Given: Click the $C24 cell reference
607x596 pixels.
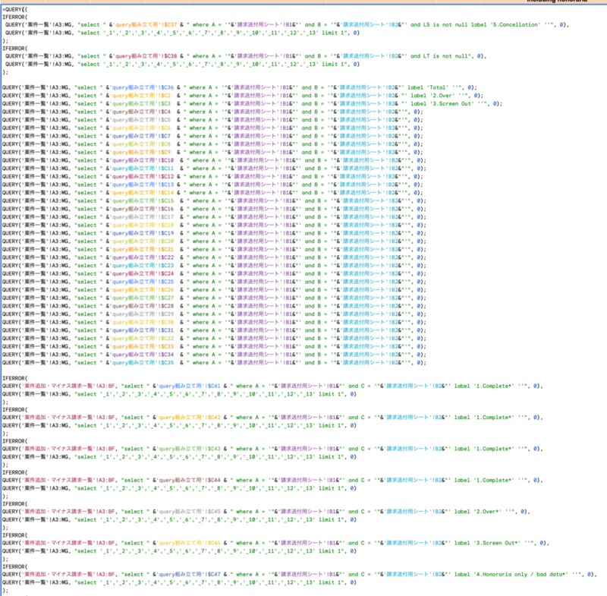Looking at the screenshot, I should (x=165, y=274).
